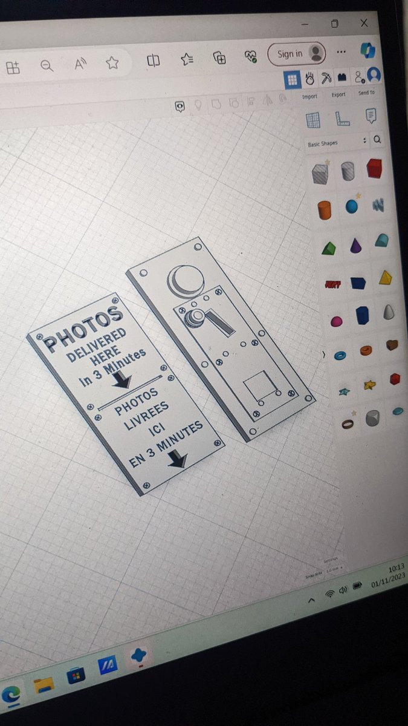408x726 pixels.
Task: Add the orange Cylinder shape
Action: (325, 211)
